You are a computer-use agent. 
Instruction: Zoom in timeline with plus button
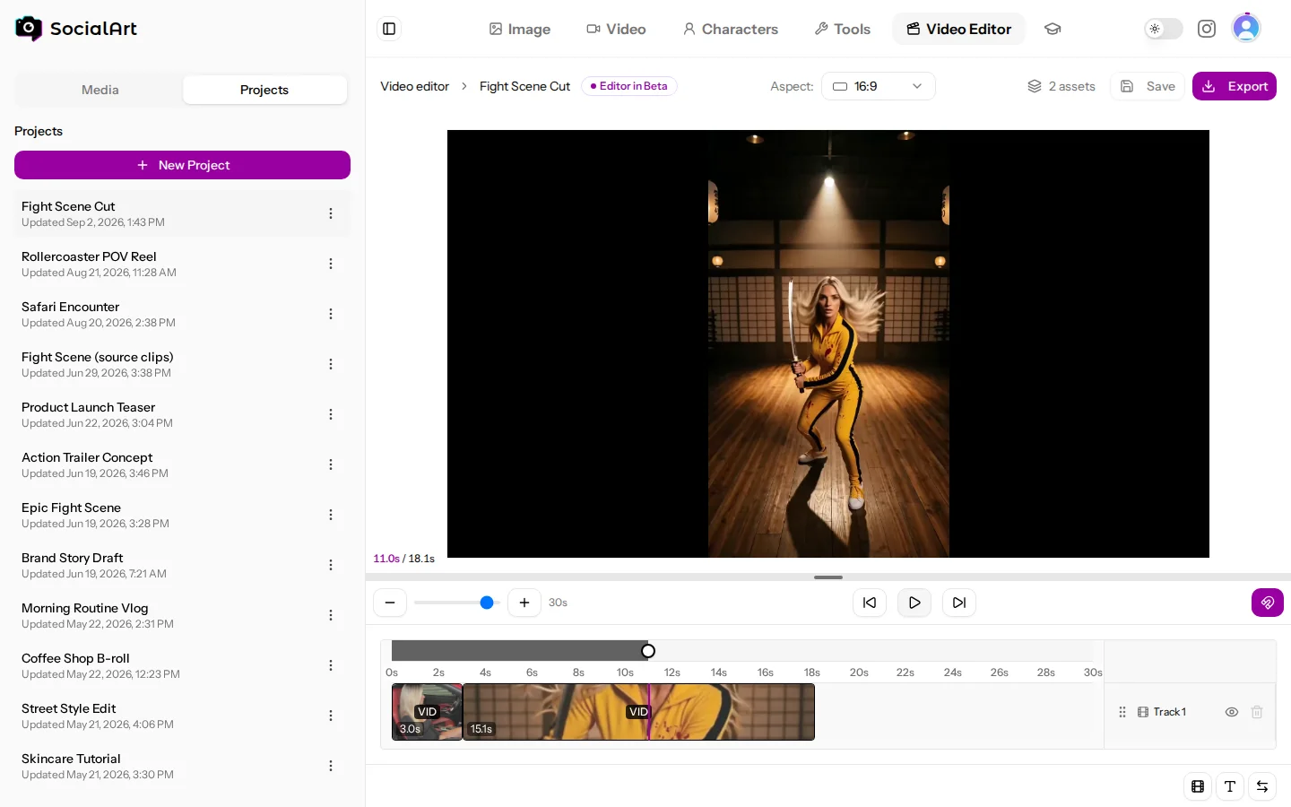(524, 603)
